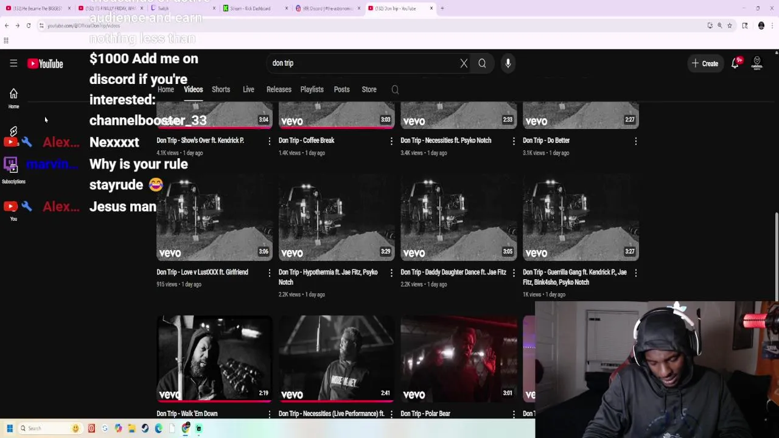Reload the page
Screen dimensions: 779x438
tap(28, 26)
